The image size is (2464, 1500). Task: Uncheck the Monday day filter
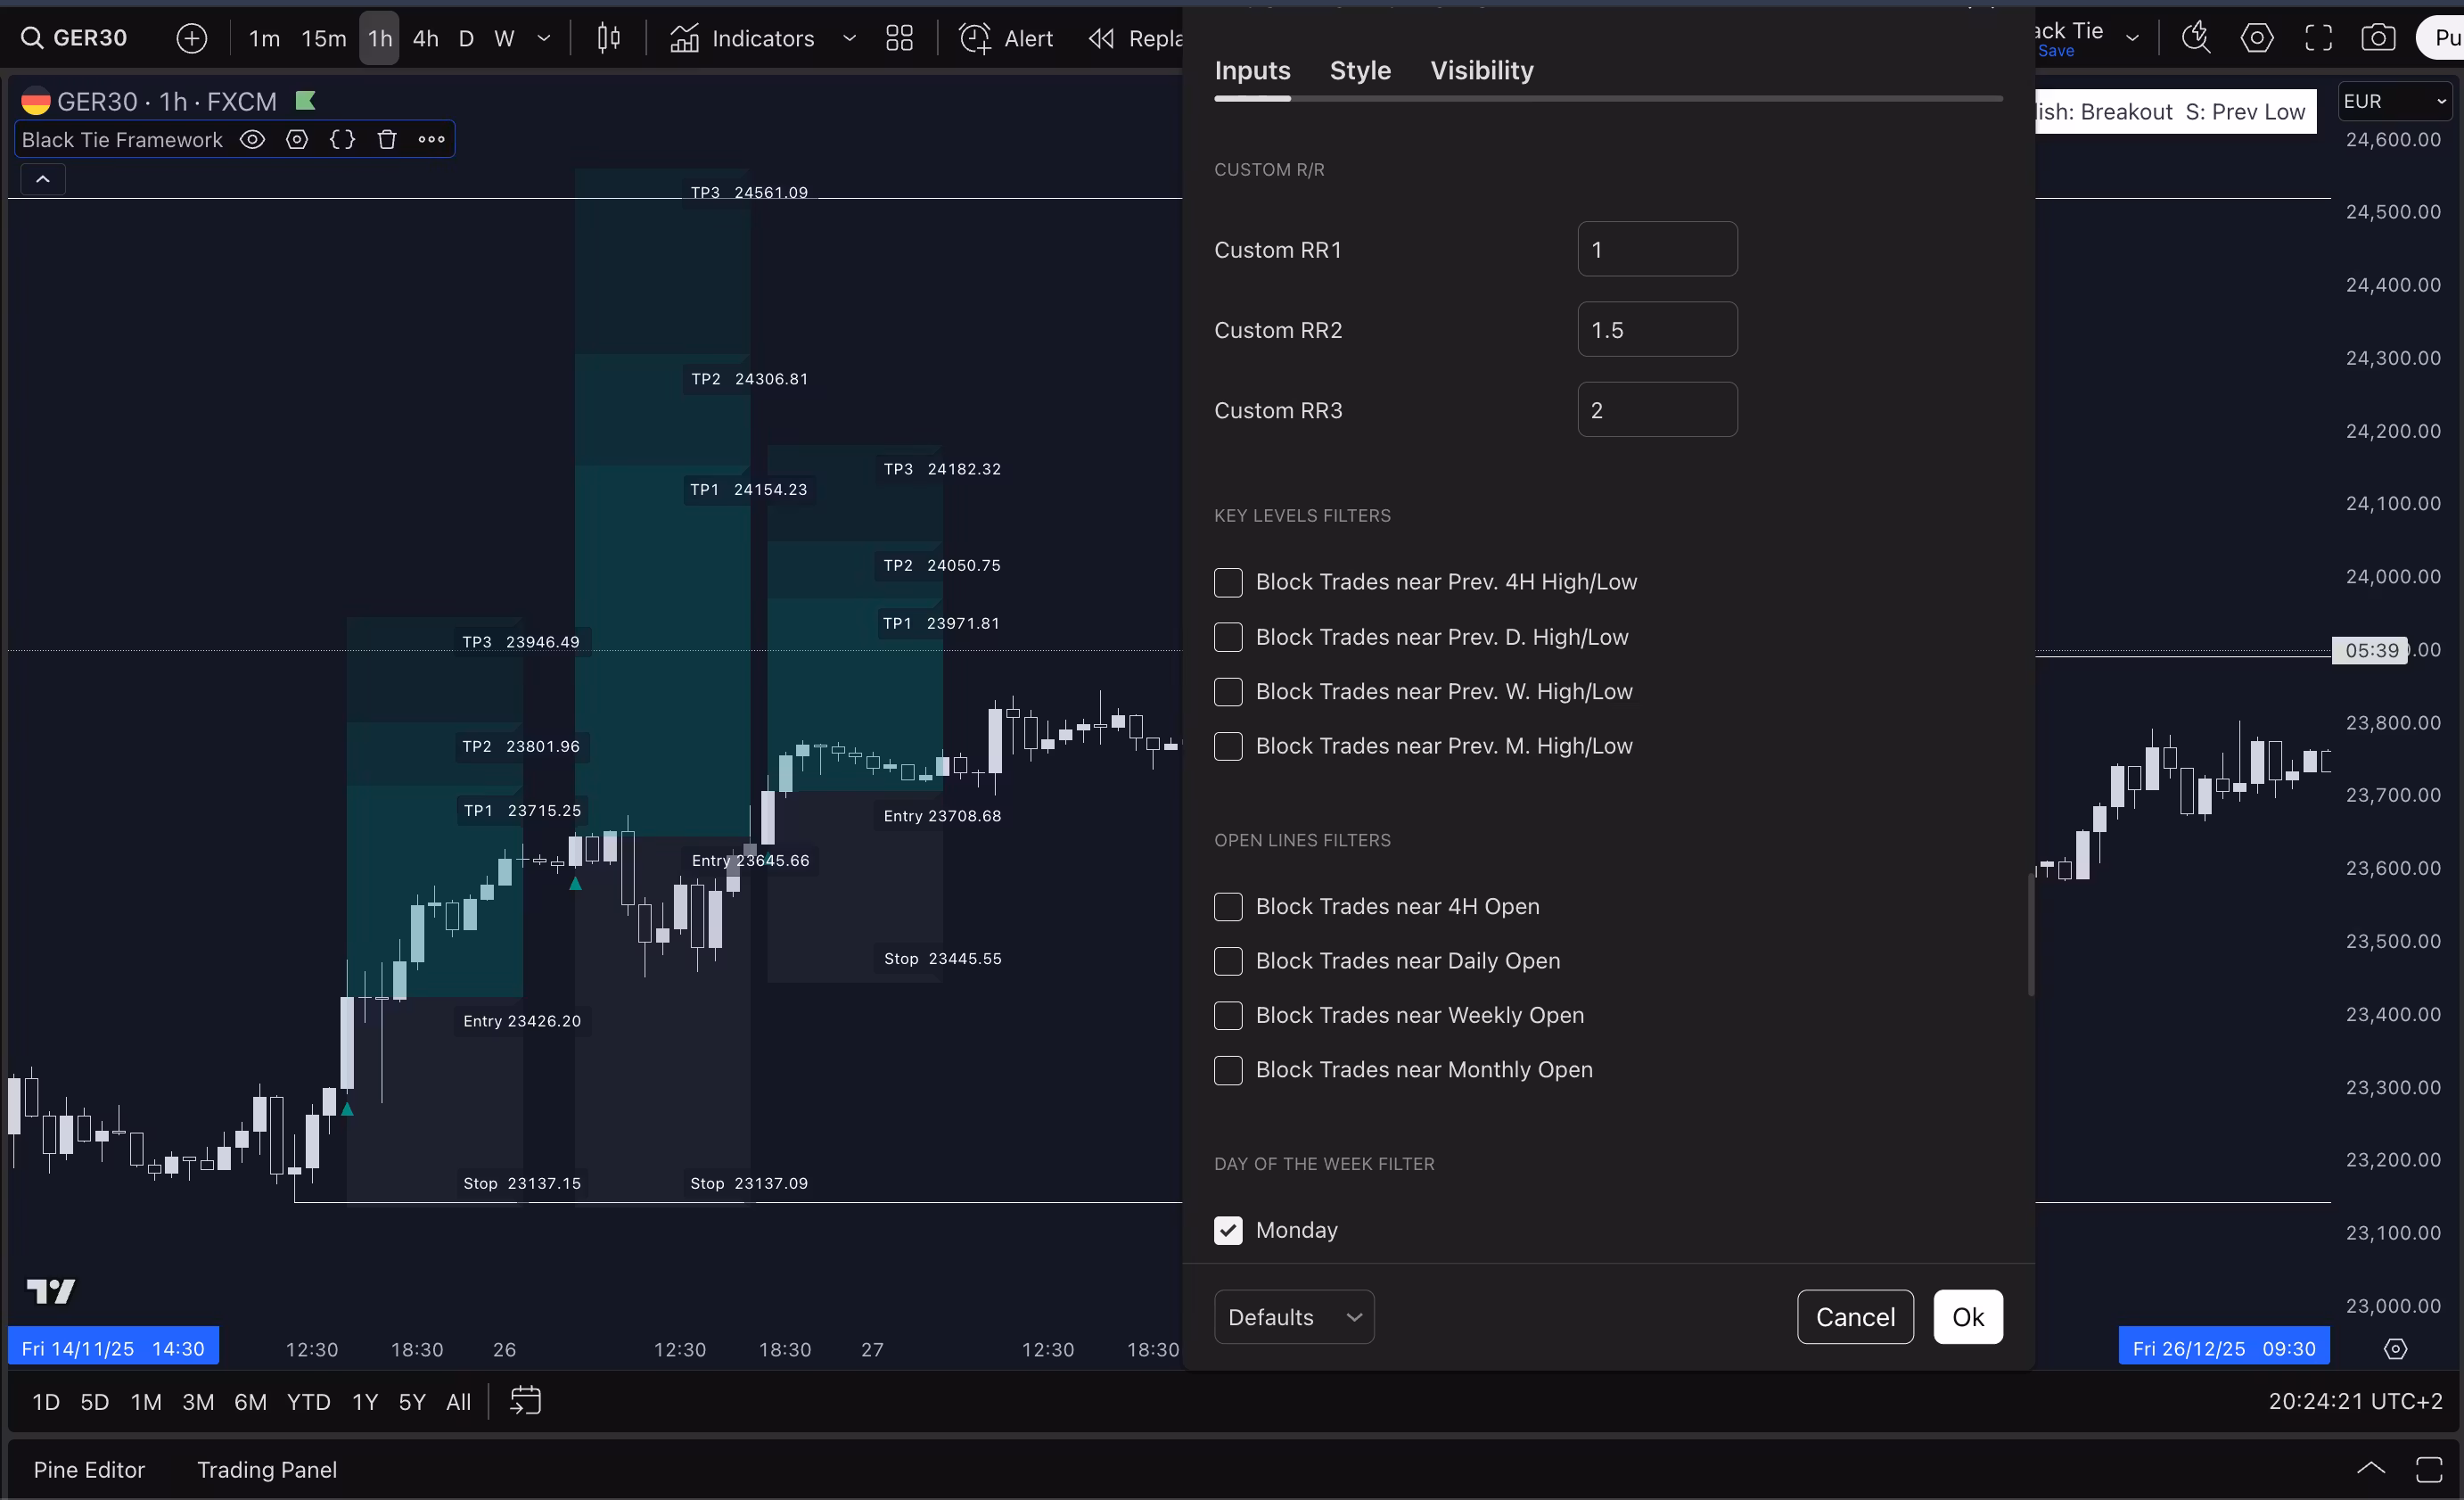(x=1228, y=1230)
